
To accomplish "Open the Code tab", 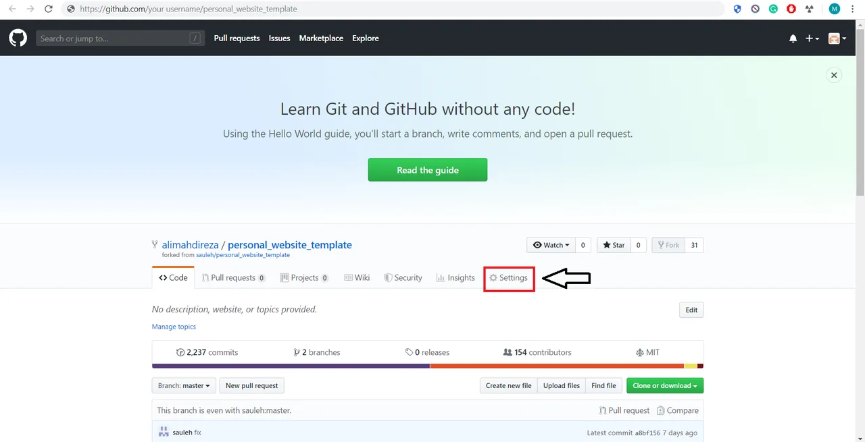I will click(174, 277).
